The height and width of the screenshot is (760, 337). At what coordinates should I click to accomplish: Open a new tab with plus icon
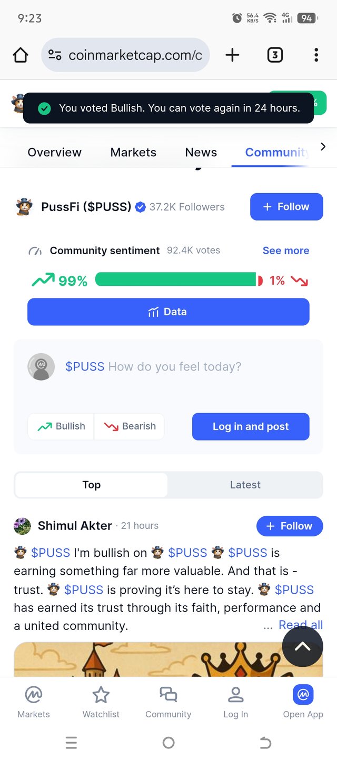click(232, 55)
